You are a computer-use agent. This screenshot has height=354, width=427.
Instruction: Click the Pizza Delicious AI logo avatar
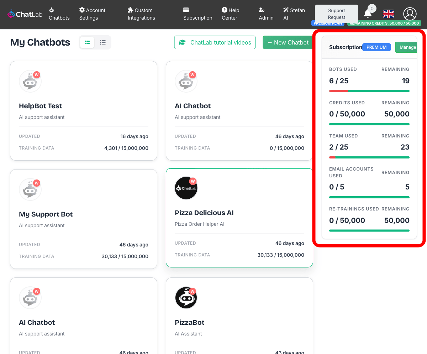(186, 188)
